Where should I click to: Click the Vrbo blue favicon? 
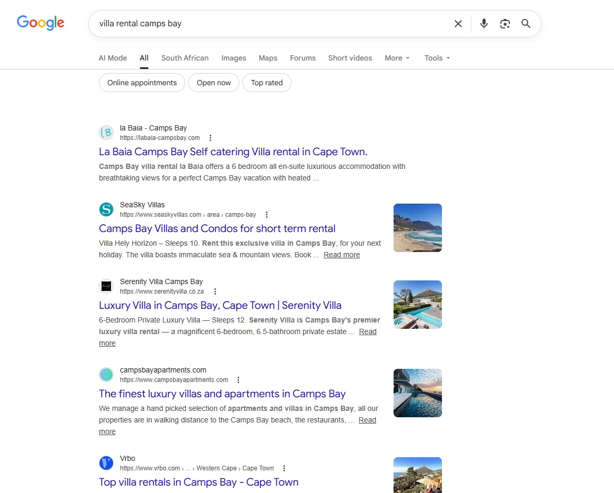(x=106, y=463)
